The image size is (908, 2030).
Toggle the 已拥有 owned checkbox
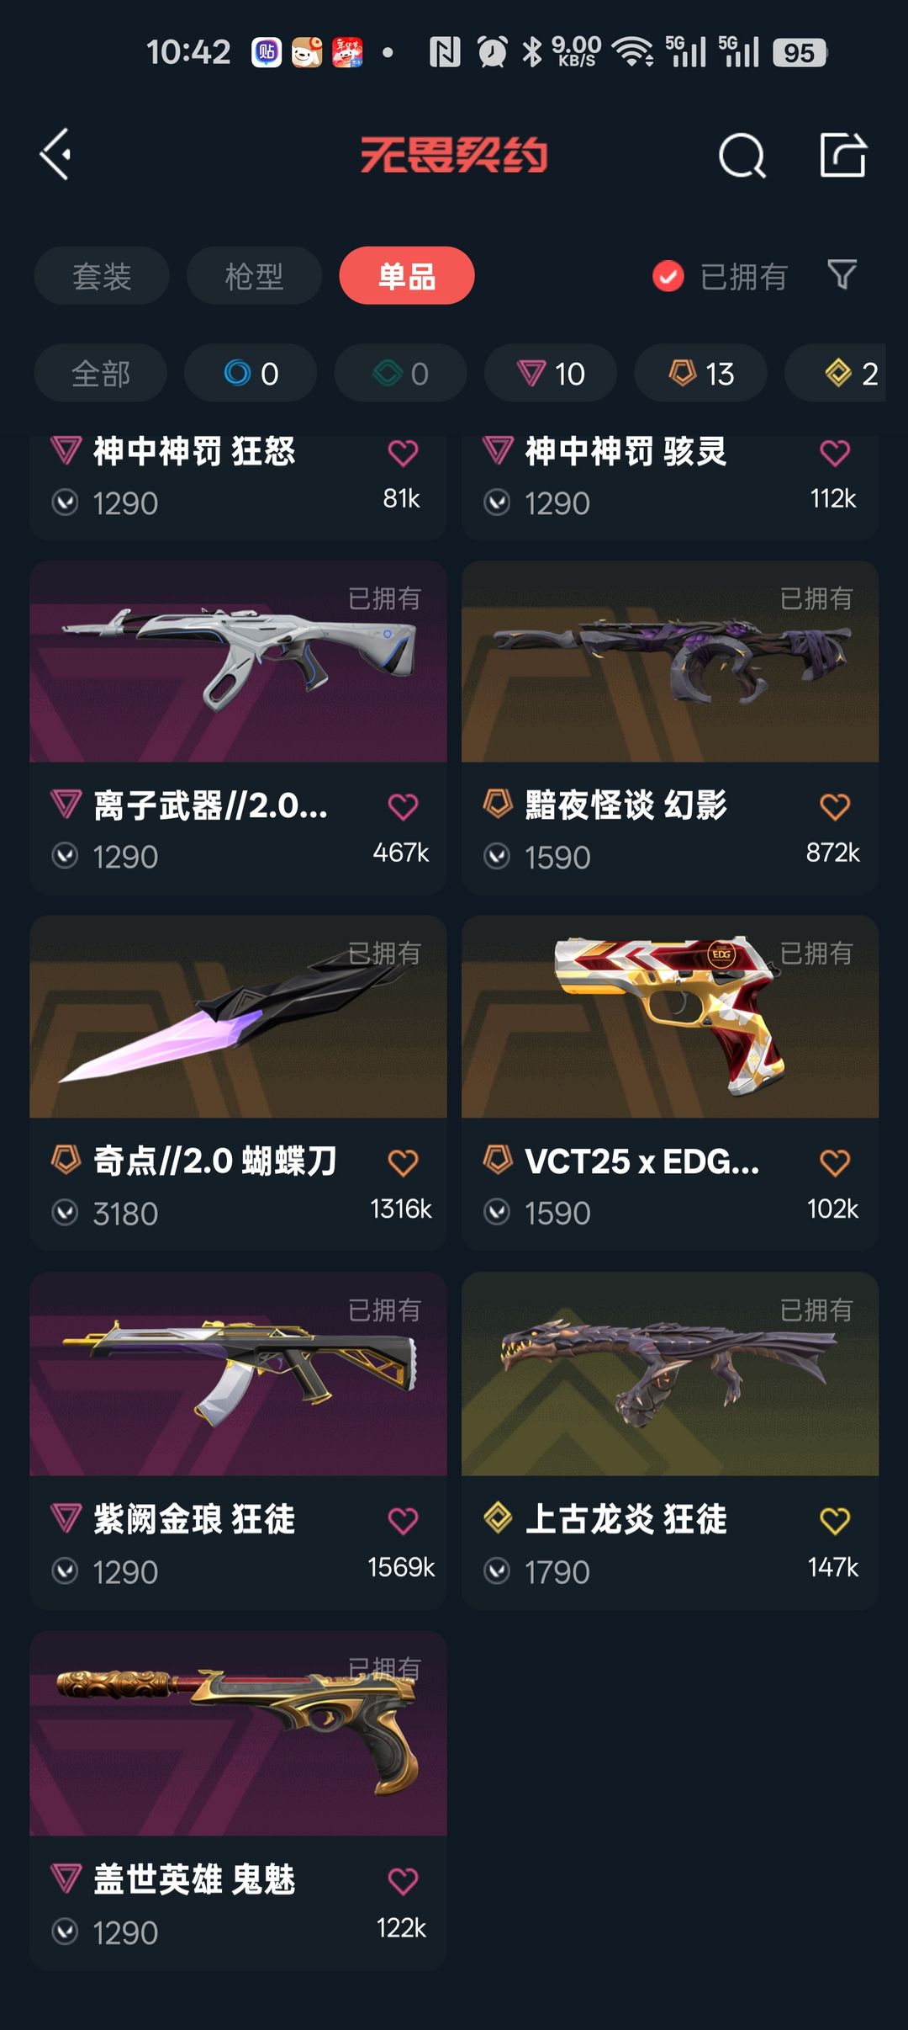tap(668, 276)
